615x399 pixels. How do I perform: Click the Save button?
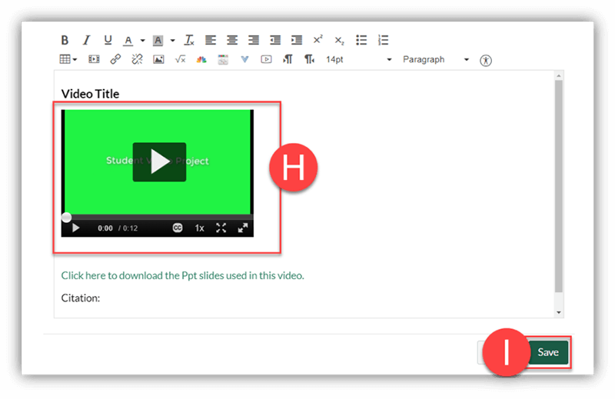548,352
